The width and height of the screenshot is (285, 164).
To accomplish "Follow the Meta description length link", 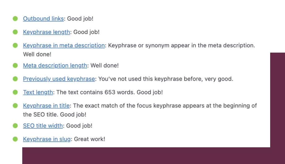I will 55,66.
